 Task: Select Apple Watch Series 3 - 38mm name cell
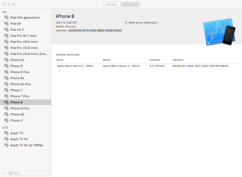75,66
